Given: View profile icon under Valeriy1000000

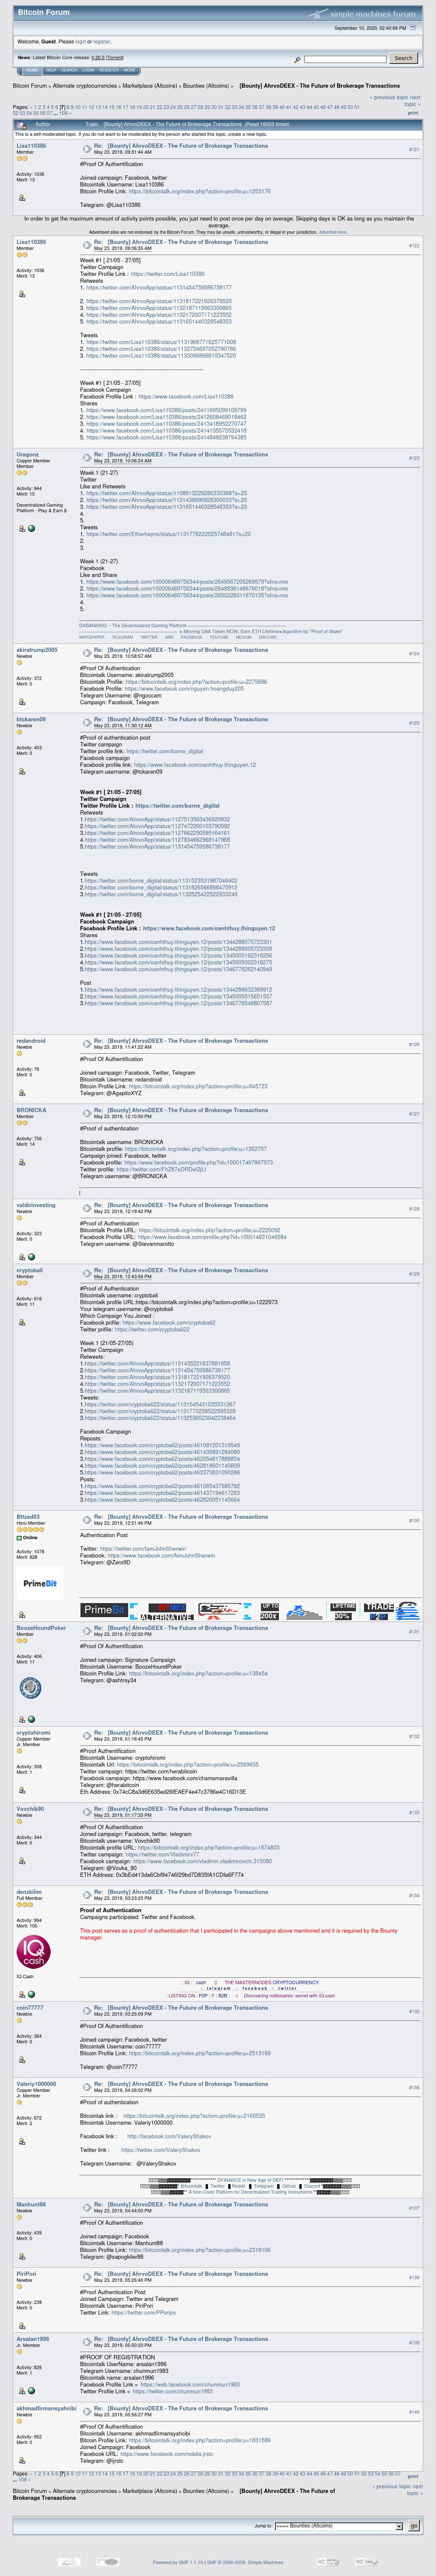Looking at the screenshot, I should [22, 2142].
